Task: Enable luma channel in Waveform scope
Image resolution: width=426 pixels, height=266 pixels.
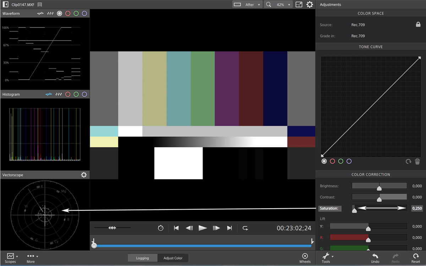Action: pyautogui.click(x=59, y=13)
